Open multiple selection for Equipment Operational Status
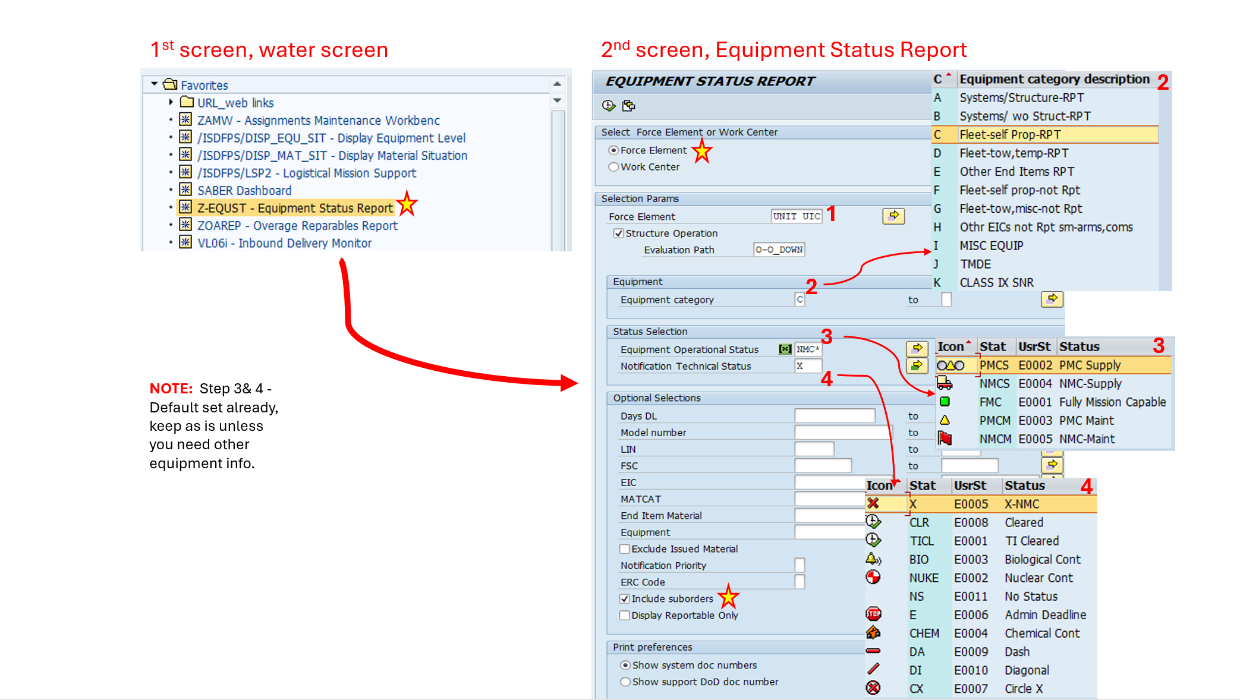The image size is (1240, 700). pyautogui.click(x=917, y=348)
